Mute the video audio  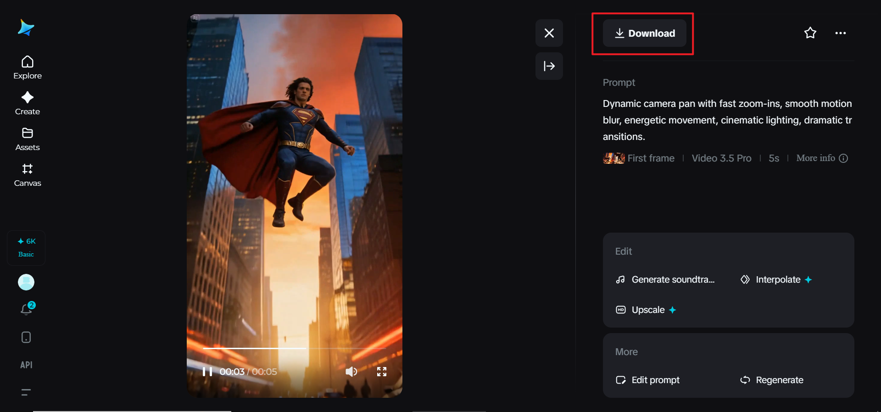click(351, 372)
